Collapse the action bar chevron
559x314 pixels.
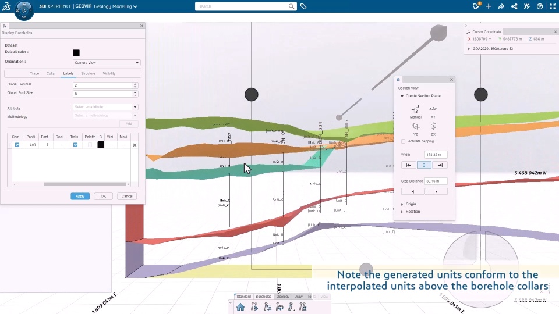click(231, 302)
